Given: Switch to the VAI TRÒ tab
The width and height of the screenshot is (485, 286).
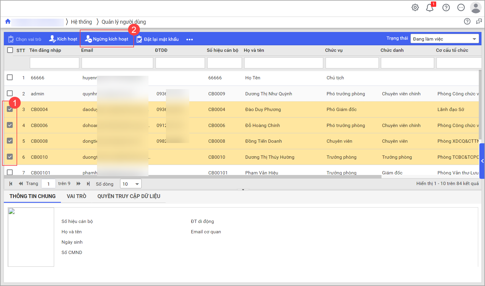Looking at the screenshot, I should (76, 196).
